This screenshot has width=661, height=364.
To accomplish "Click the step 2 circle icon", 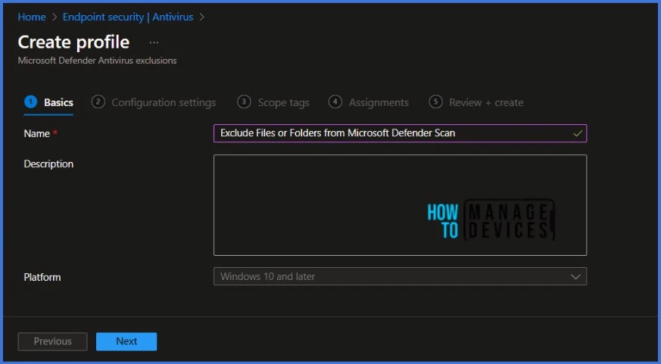I will [98, 102].
